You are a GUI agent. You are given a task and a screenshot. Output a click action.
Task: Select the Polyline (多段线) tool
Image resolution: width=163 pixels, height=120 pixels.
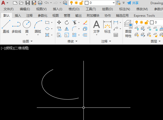[x=16, y=27]
